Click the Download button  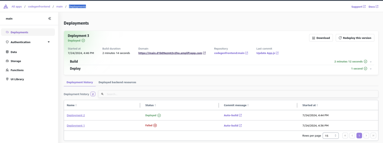[321, 38]
